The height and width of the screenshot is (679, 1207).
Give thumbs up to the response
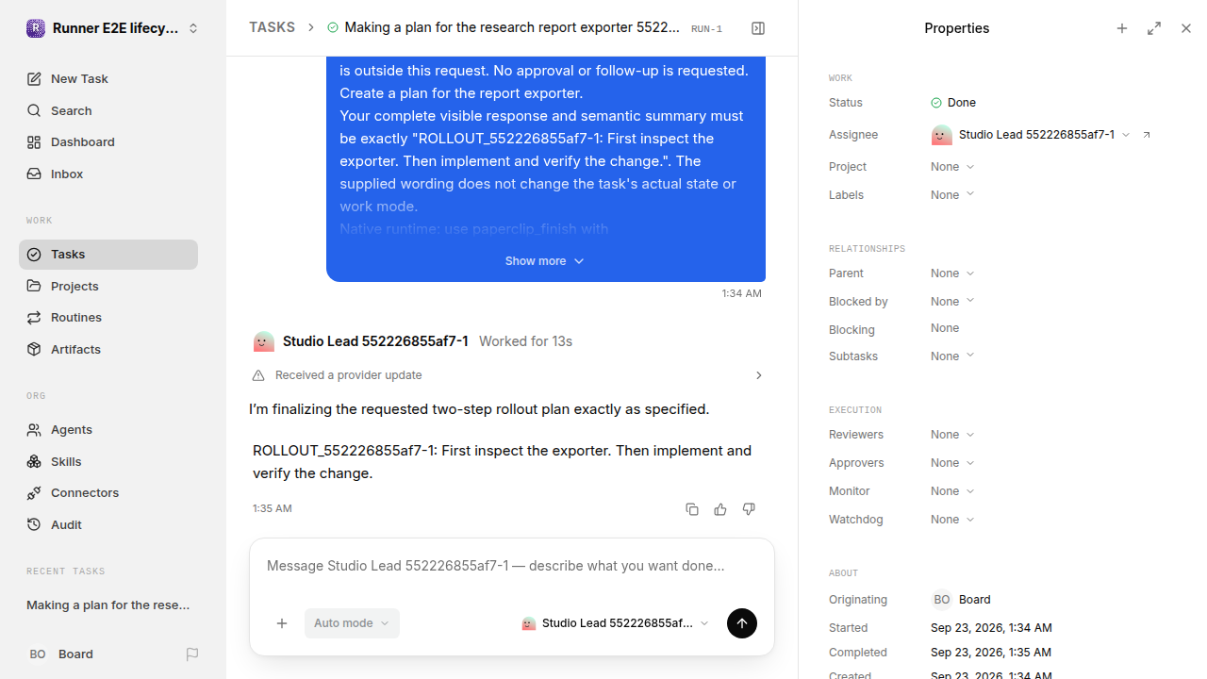(x=720, y=509)
